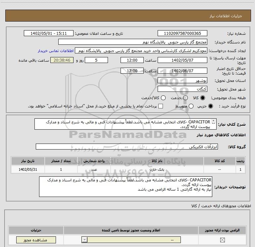Click the توضیحات خریدار text area
The image size is (255, 247).
coord(126,187)
